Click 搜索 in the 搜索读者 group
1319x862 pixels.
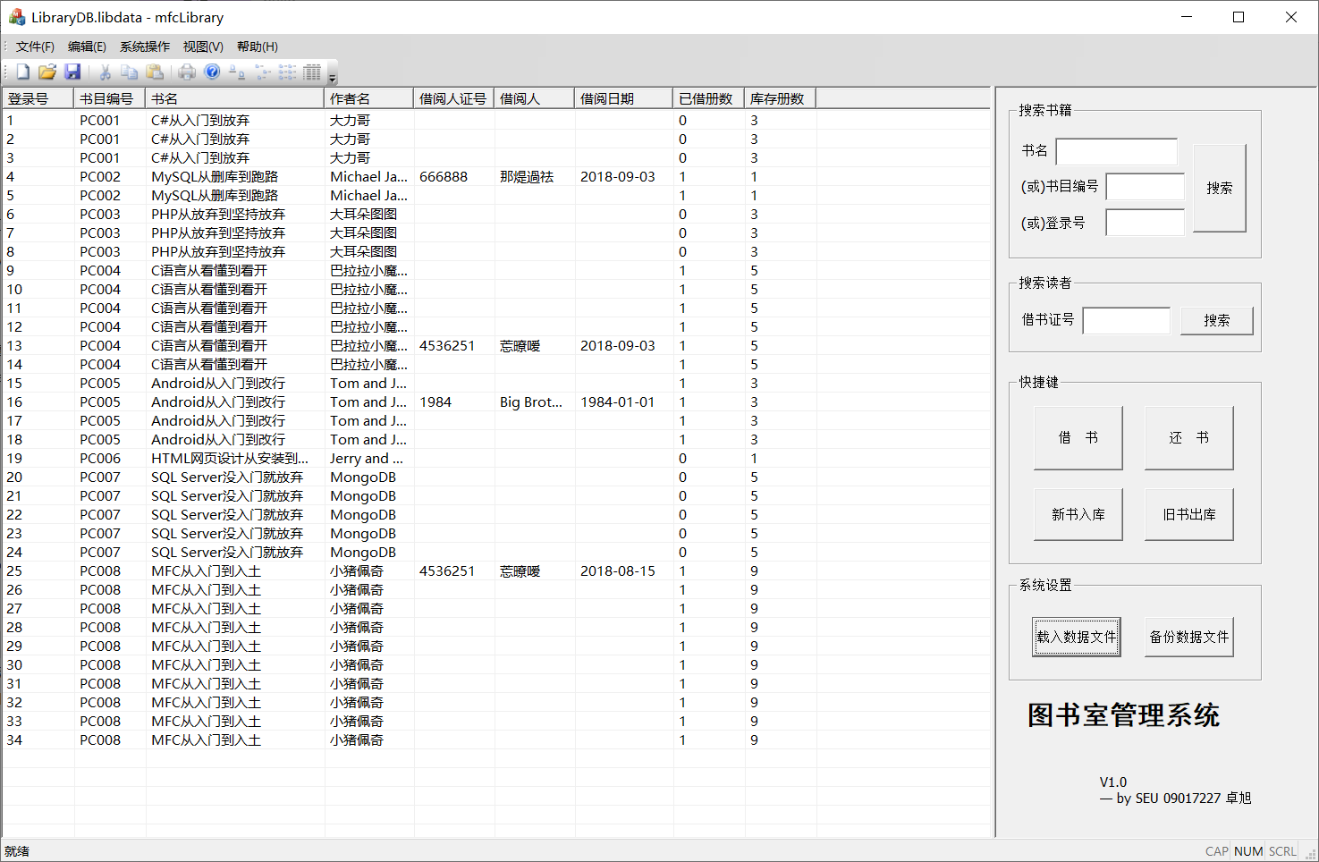point(1216,320)
